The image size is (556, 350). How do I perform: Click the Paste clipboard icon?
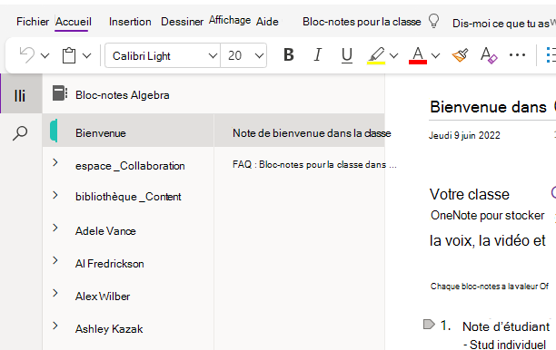click(69, 55)
